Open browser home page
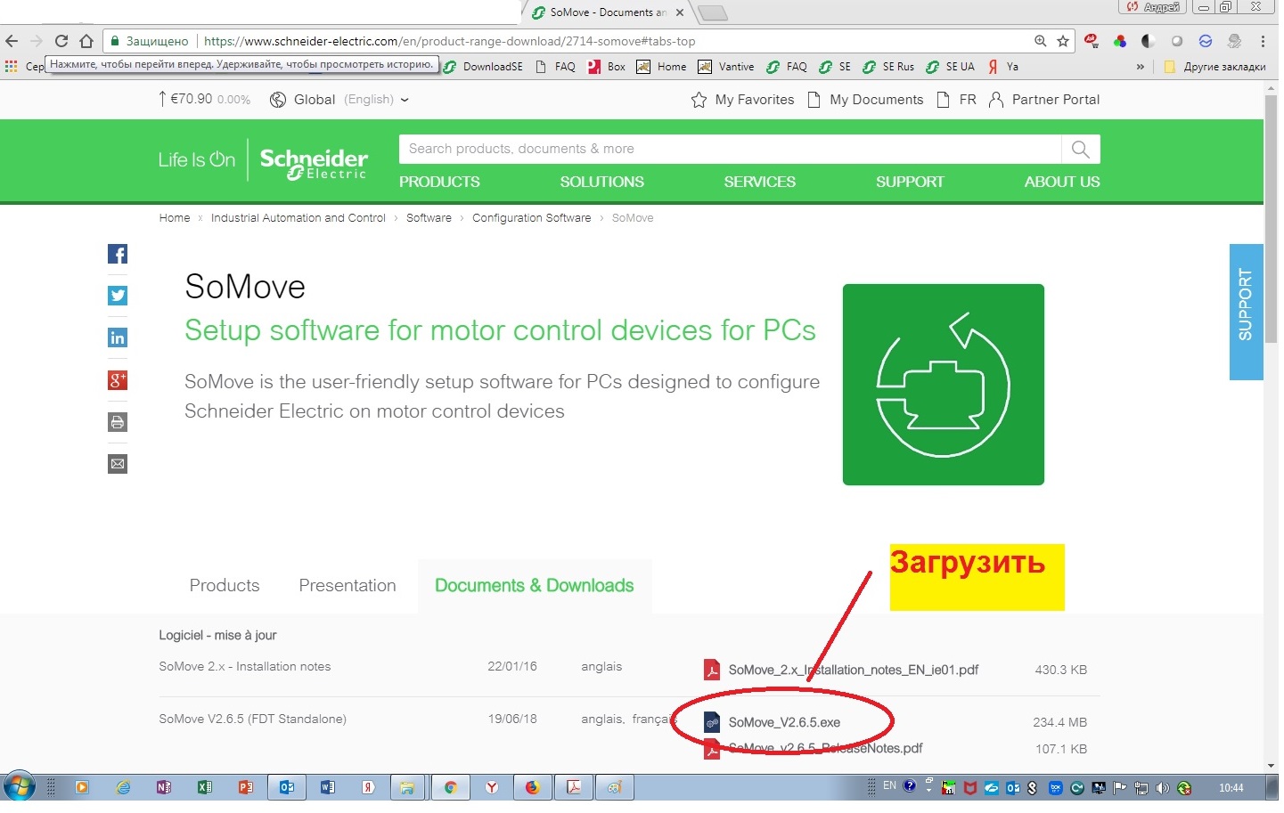This screenshot has height=813, width=1284. click(x=86, y=41)
